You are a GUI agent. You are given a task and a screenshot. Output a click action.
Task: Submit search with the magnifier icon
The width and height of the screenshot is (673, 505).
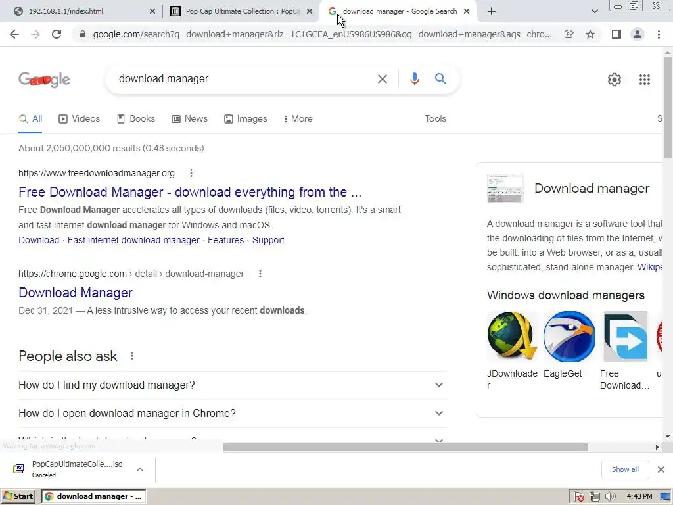click(x=440, y=79)
